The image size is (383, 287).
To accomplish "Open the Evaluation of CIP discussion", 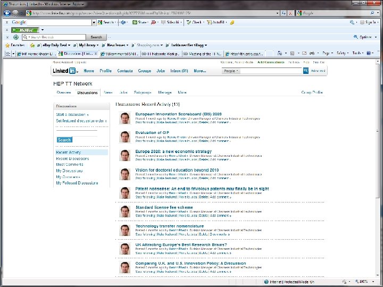I will tap(152, 132).
